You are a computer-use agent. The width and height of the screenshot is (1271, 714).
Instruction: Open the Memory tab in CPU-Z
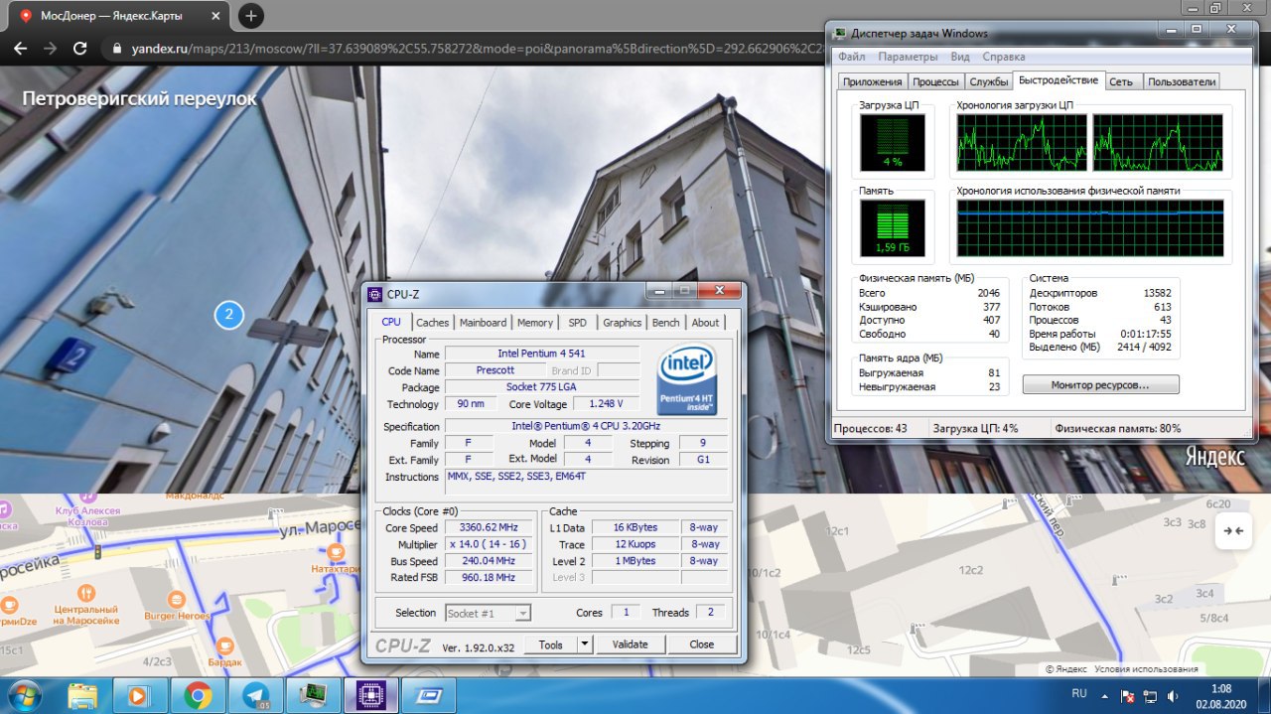point(534,322)
